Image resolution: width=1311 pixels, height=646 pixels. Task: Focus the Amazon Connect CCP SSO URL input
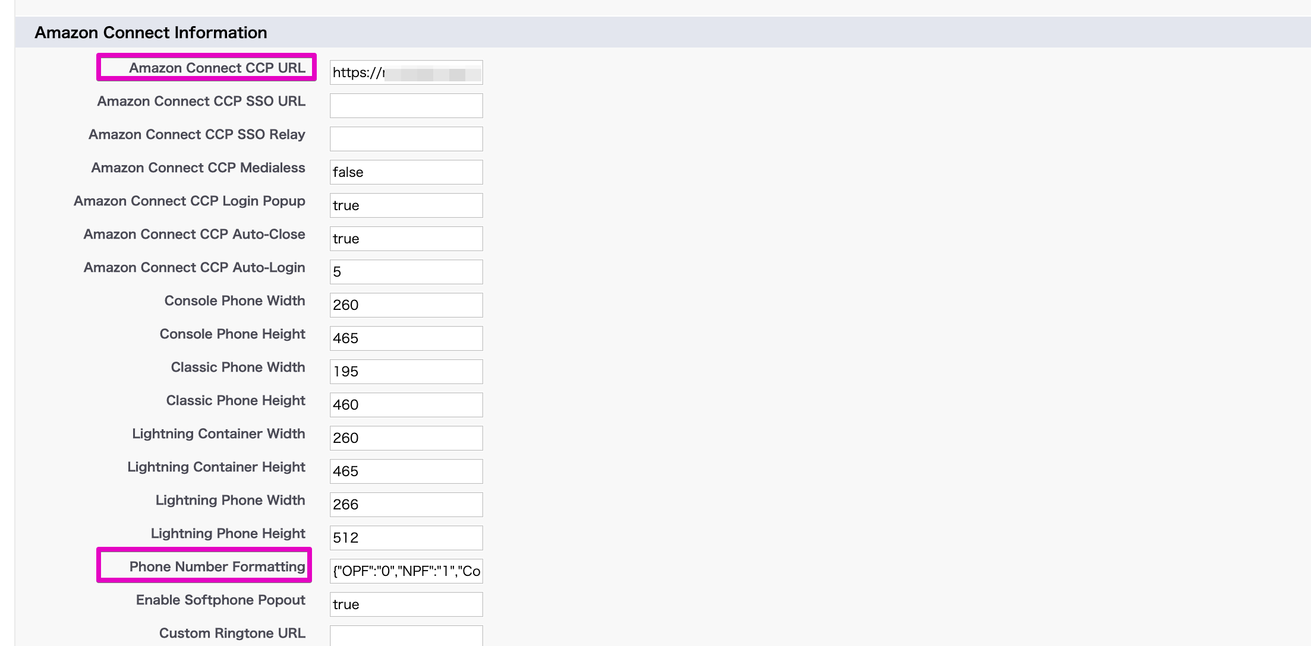pos(406,106)
